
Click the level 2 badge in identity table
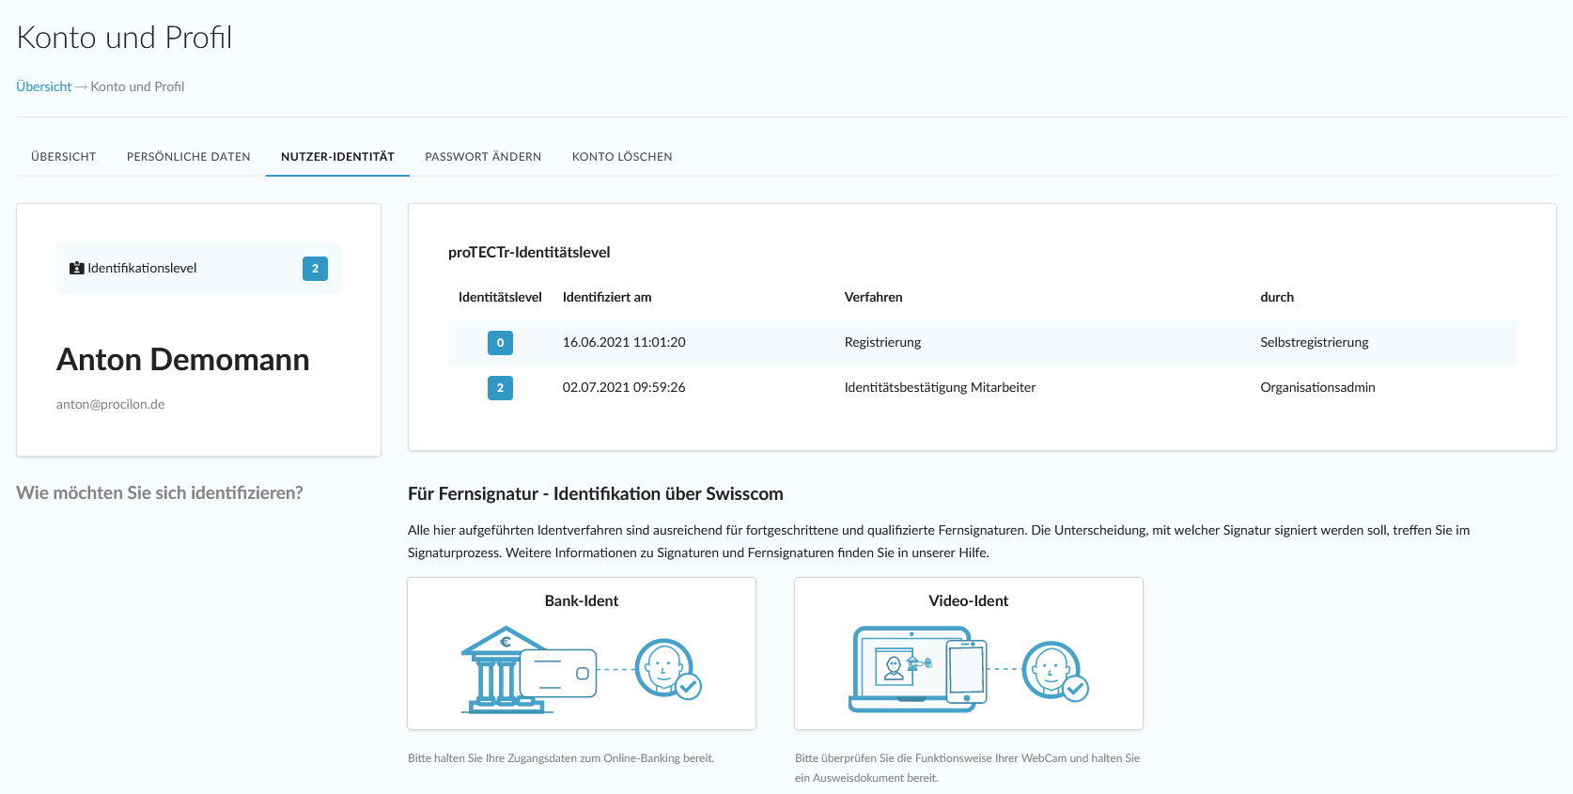(x=500, y=388)
